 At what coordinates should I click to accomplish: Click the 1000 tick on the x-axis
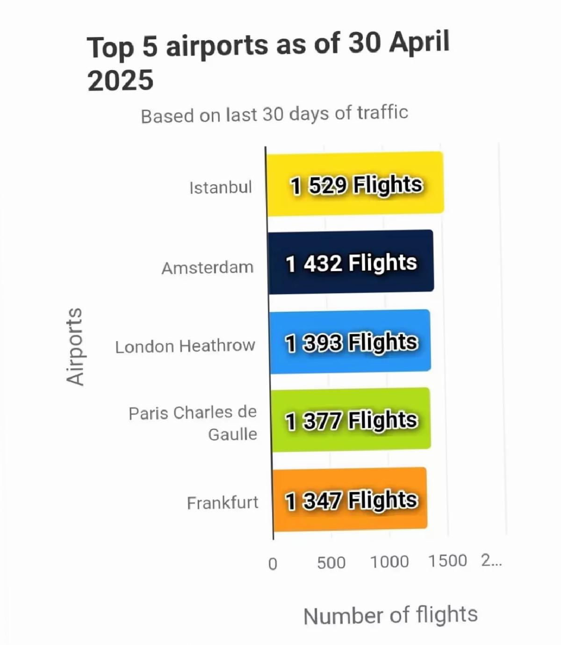pos(389,561)
